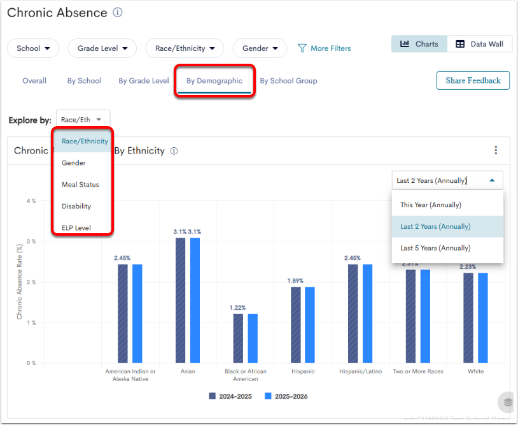Switch to Charts view

[419, 44]
